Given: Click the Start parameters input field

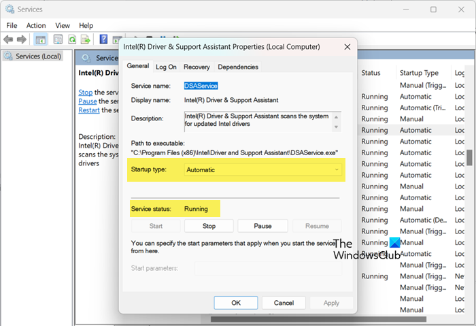Looking at the screenshot, I should [x=268, y=268].
